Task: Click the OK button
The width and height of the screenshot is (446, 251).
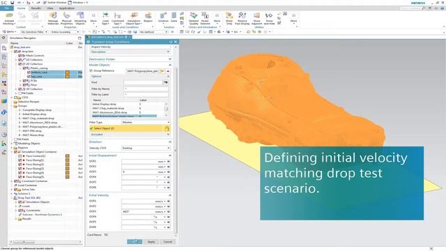Action: click(x=134, y=242)
